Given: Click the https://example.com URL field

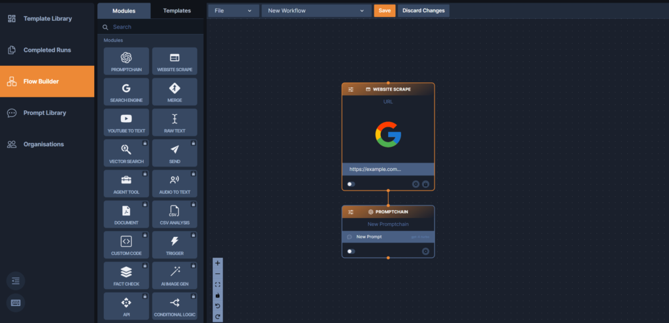Looking at the screenshot, I should [x=388, y=169].
